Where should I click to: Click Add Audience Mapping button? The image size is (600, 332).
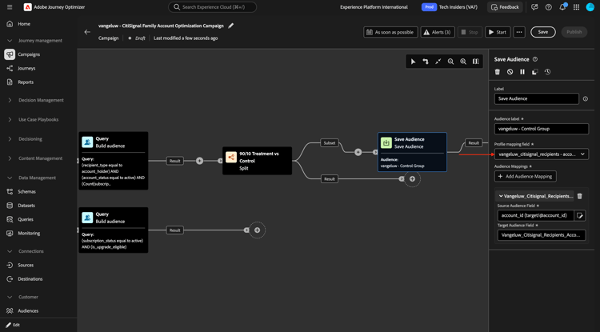point(526,176)
